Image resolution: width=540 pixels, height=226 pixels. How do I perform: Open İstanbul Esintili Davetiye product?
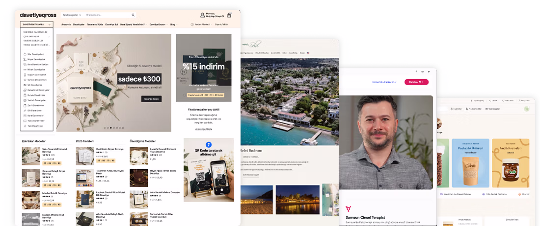click(54, 193)
